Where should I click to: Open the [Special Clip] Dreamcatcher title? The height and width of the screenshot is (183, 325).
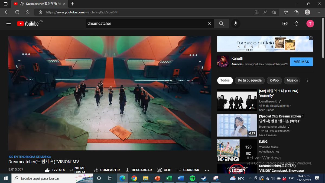(282, 118)
